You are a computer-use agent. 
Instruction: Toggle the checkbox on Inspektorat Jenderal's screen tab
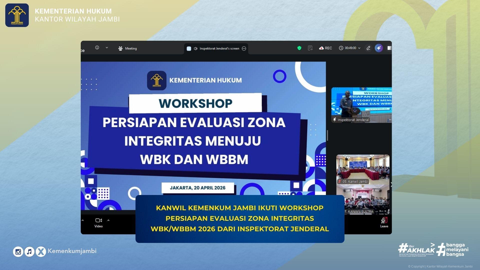tap(189, 48)
